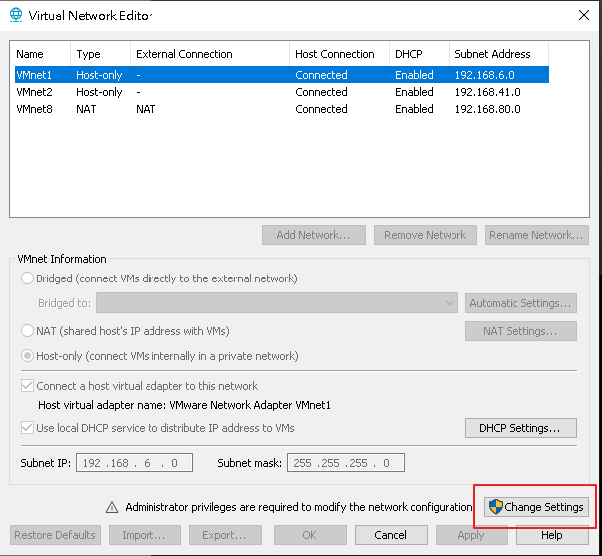The height and width of the screenshot is (556, 602).
Task: Toggle Use local DHCP service checkbox
Action: point(27,427)
